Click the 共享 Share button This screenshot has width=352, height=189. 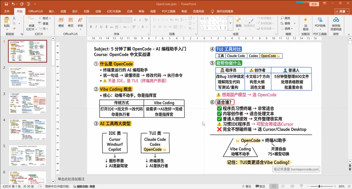click(342, 11)
